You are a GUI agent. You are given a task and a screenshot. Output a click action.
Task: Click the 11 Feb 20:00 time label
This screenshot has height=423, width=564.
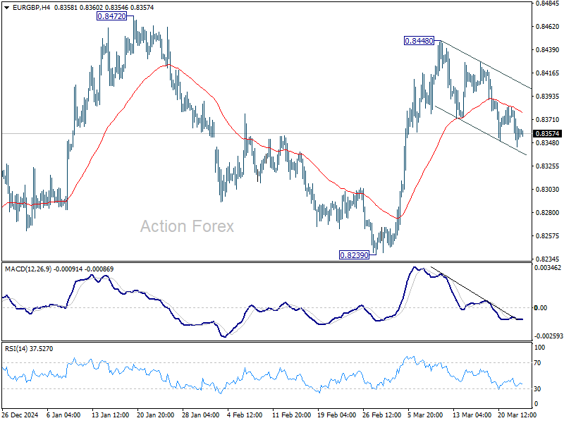click(x=291, y=415)
